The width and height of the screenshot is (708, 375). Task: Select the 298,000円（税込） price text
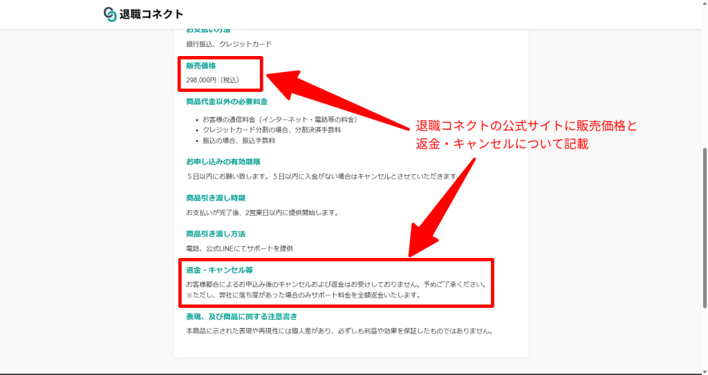point(213,80)
